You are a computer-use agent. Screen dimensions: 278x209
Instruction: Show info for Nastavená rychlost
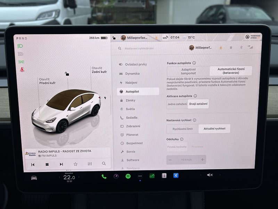click(195, 120)
